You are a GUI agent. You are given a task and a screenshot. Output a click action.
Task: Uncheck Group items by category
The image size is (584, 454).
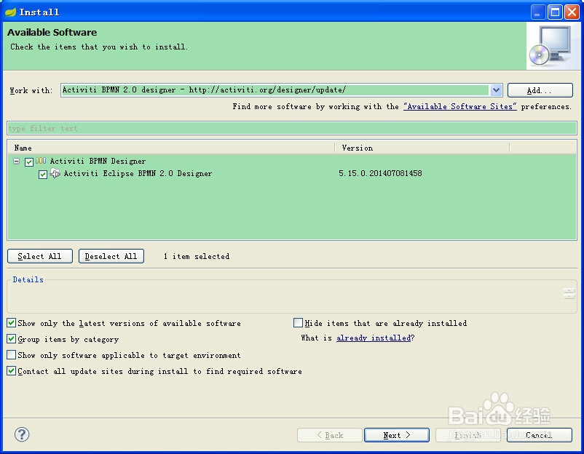11,339
